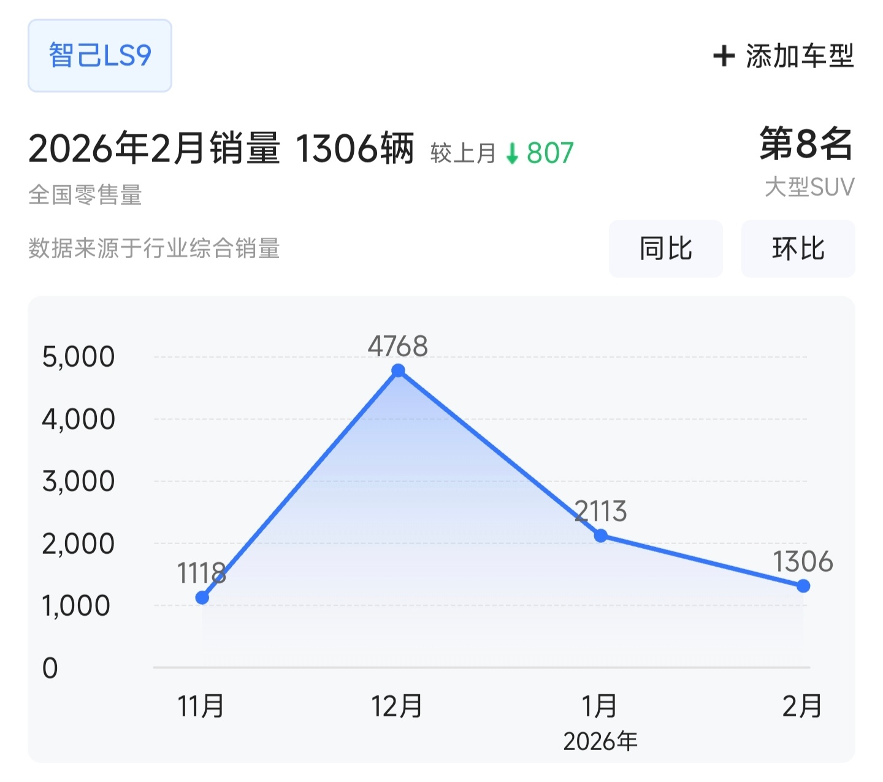Click the 2月 axis label

pos(802,706)
